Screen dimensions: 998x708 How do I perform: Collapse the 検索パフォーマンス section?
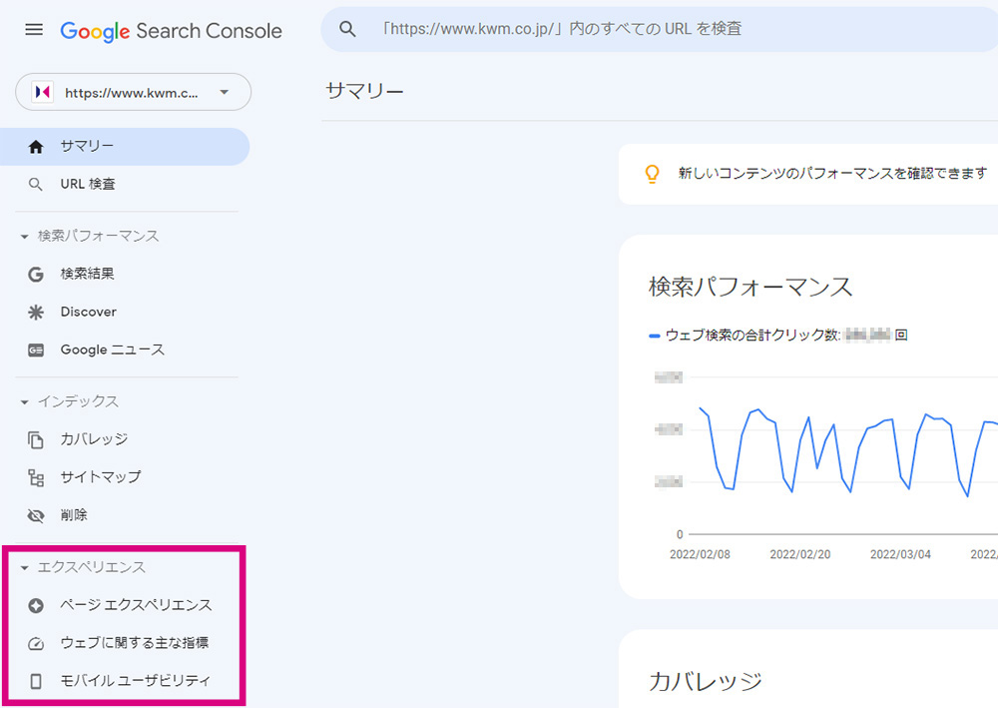(x=24, y=237)
